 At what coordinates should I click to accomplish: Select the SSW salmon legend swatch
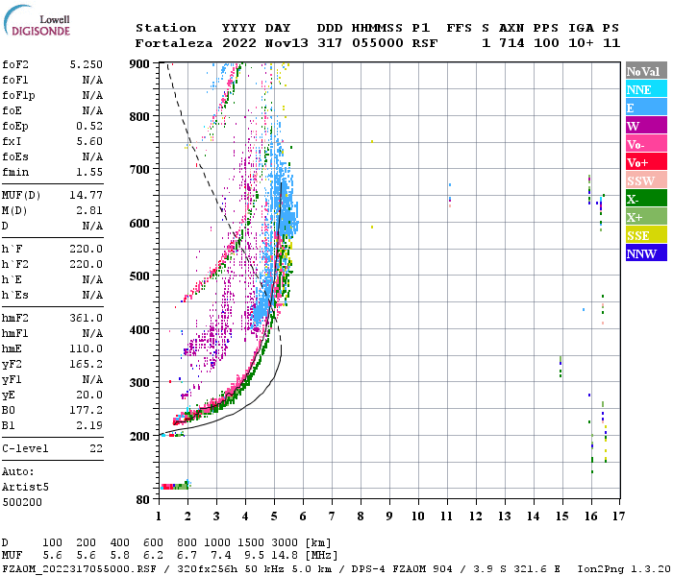tap(646, 180)
